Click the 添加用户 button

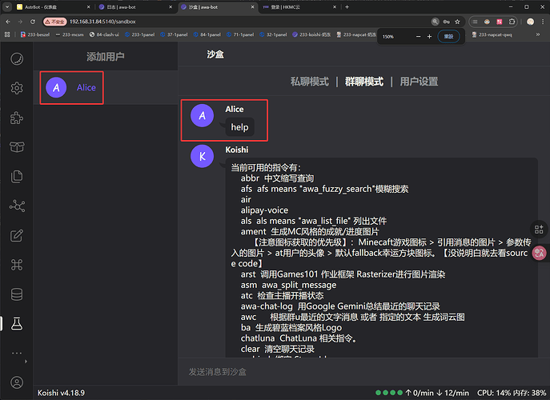[107, 57]
